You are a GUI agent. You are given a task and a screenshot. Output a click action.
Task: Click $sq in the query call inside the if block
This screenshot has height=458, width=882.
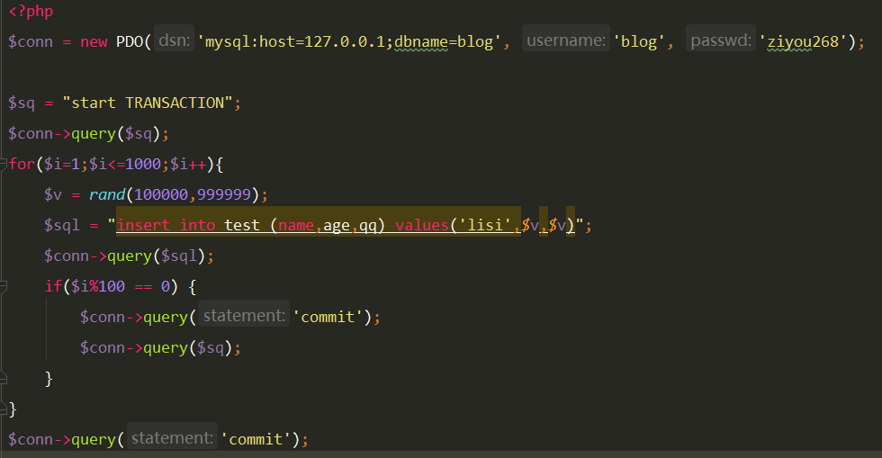[211, 347]
